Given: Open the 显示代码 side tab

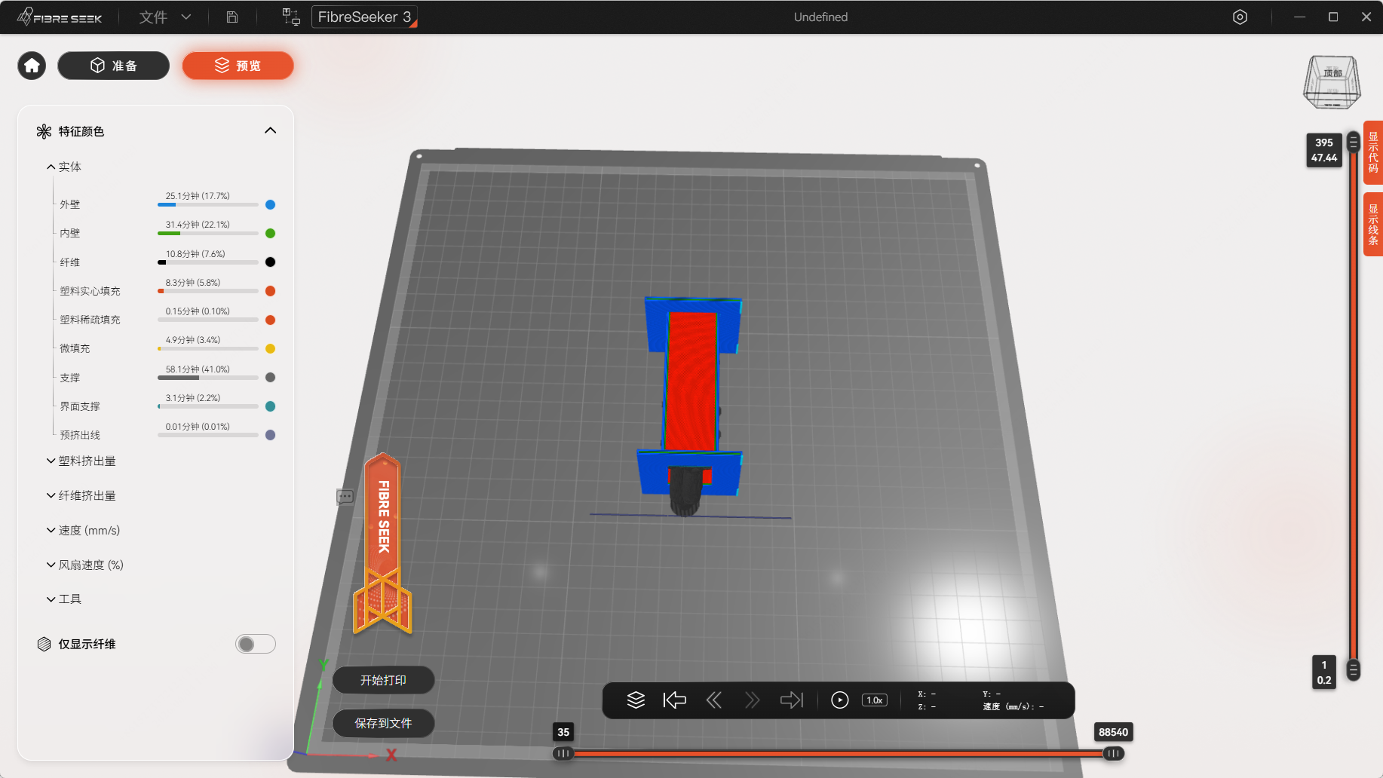Looking at the screenshot, I should [x=1373, y=152].
